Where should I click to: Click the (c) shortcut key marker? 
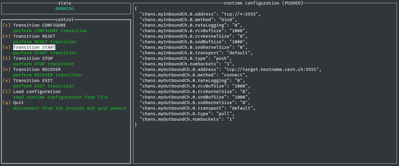point(7,25)
